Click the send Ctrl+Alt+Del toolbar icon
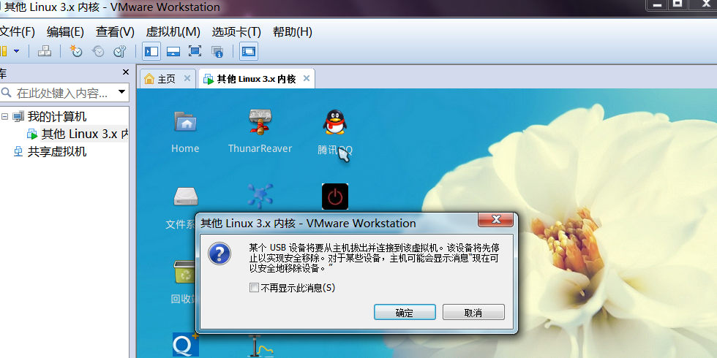Image resolution: width=717 pixels, height=358 pixels. point(45,51)
